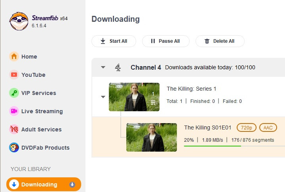
Task: Click the Channel 4 logo icon
Action: [x=118, y=67]
